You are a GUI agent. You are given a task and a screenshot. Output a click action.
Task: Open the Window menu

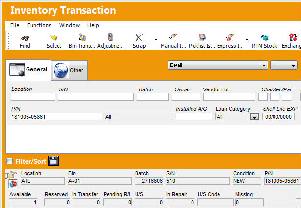pos(69,25)
